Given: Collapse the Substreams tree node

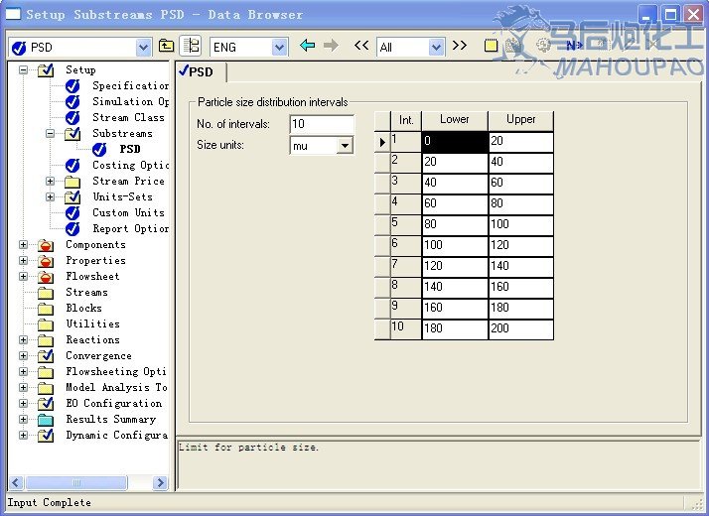Looking at the screenshot, I should click(x=50, y=133).
